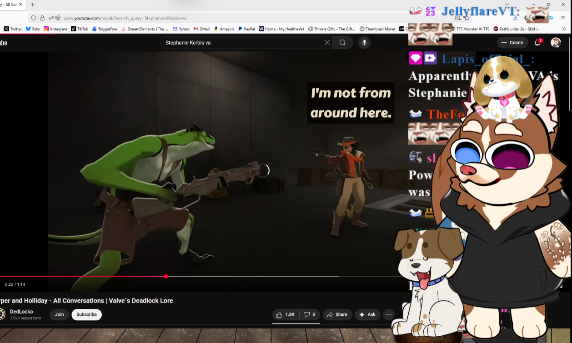Click the Share button
This screenshot has width=572, height=343.
[x=337, y=314]
